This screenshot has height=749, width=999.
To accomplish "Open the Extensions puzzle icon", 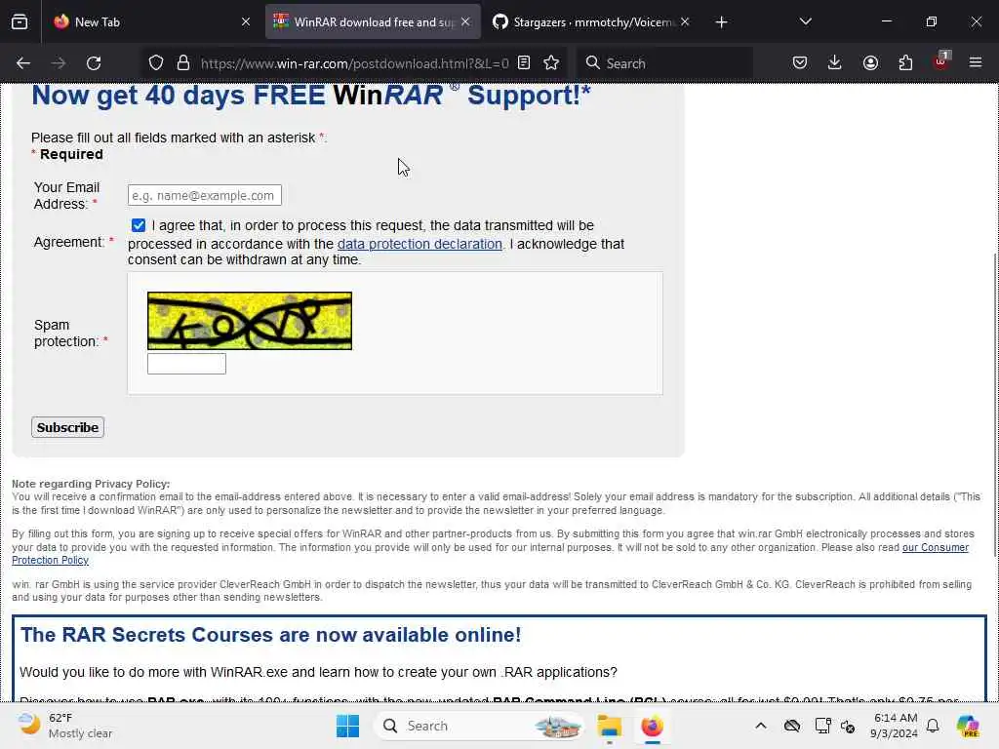I will point(905,62).
